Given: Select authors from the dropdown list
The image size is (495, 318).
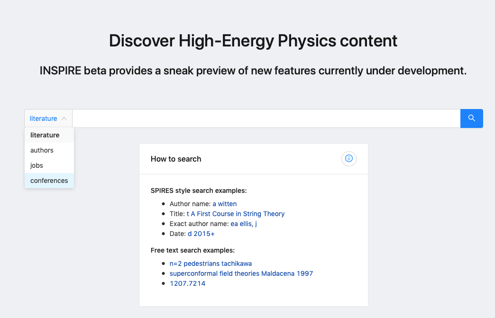Looking at the screenshot, I should 42,150.
